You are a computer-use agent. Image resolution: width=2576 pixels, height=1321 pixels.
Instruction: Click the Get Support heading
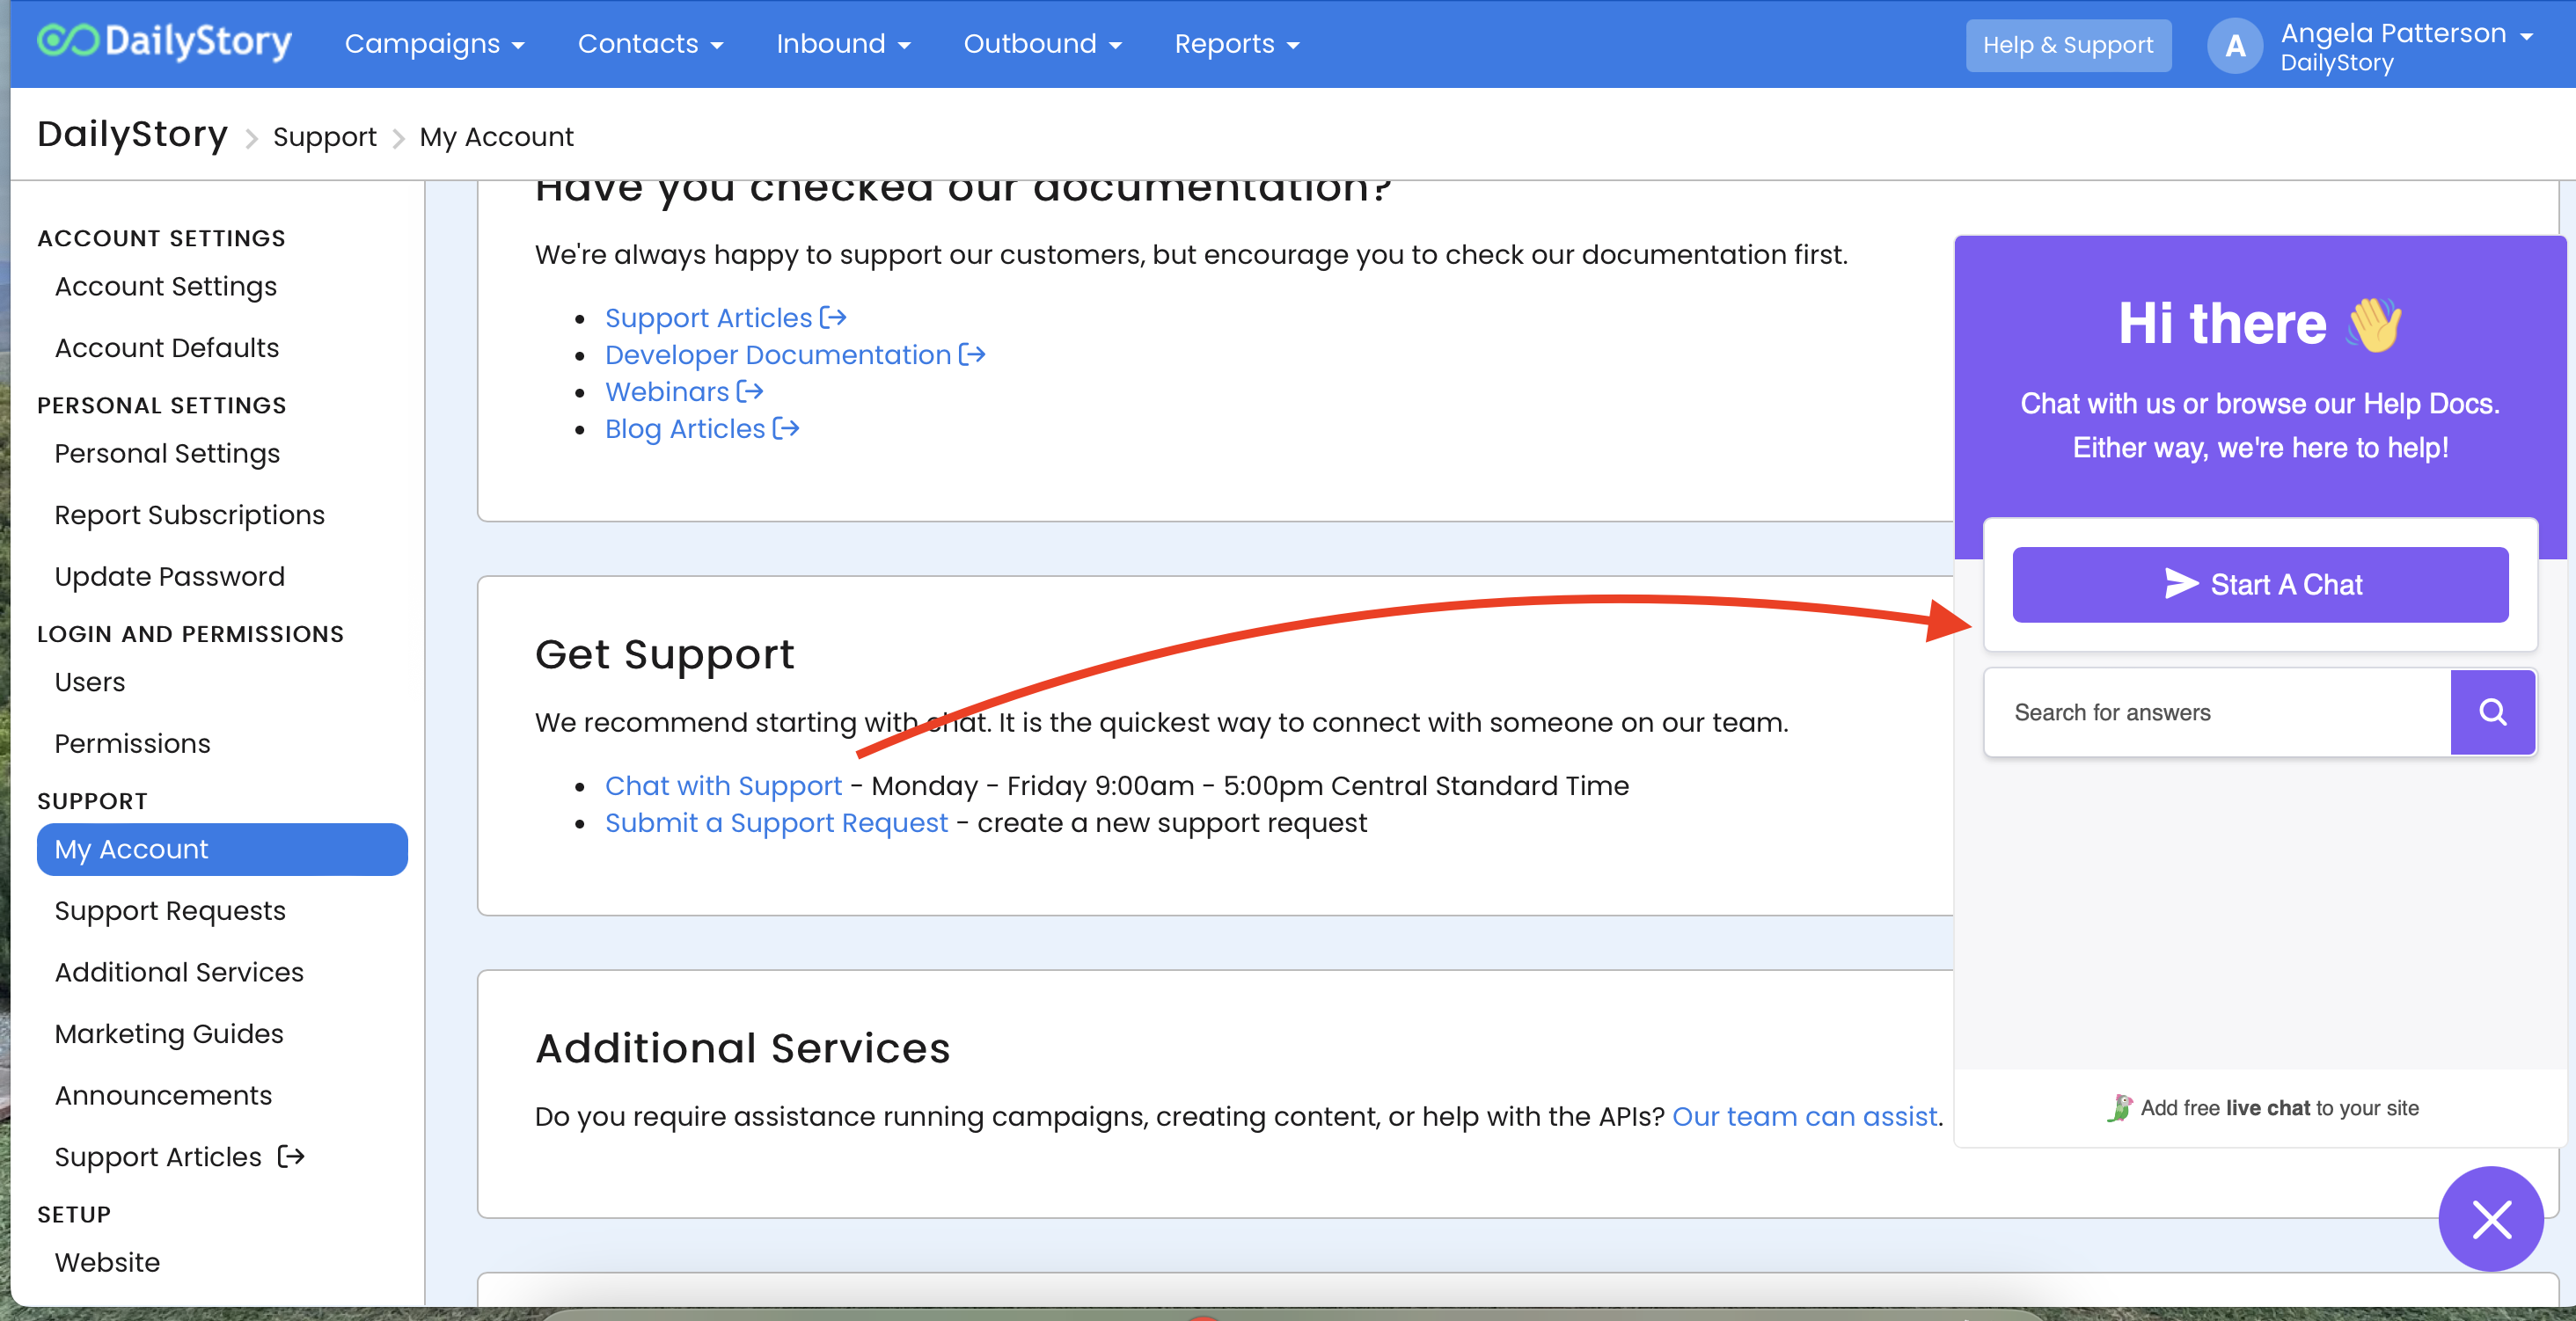664,654
